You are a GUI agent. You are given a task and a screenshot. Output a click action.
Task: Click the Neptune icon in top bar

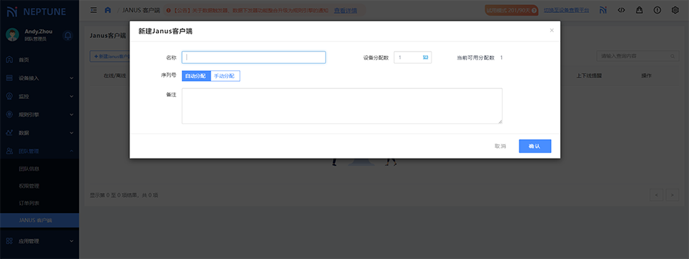click(x=603, y=10)
